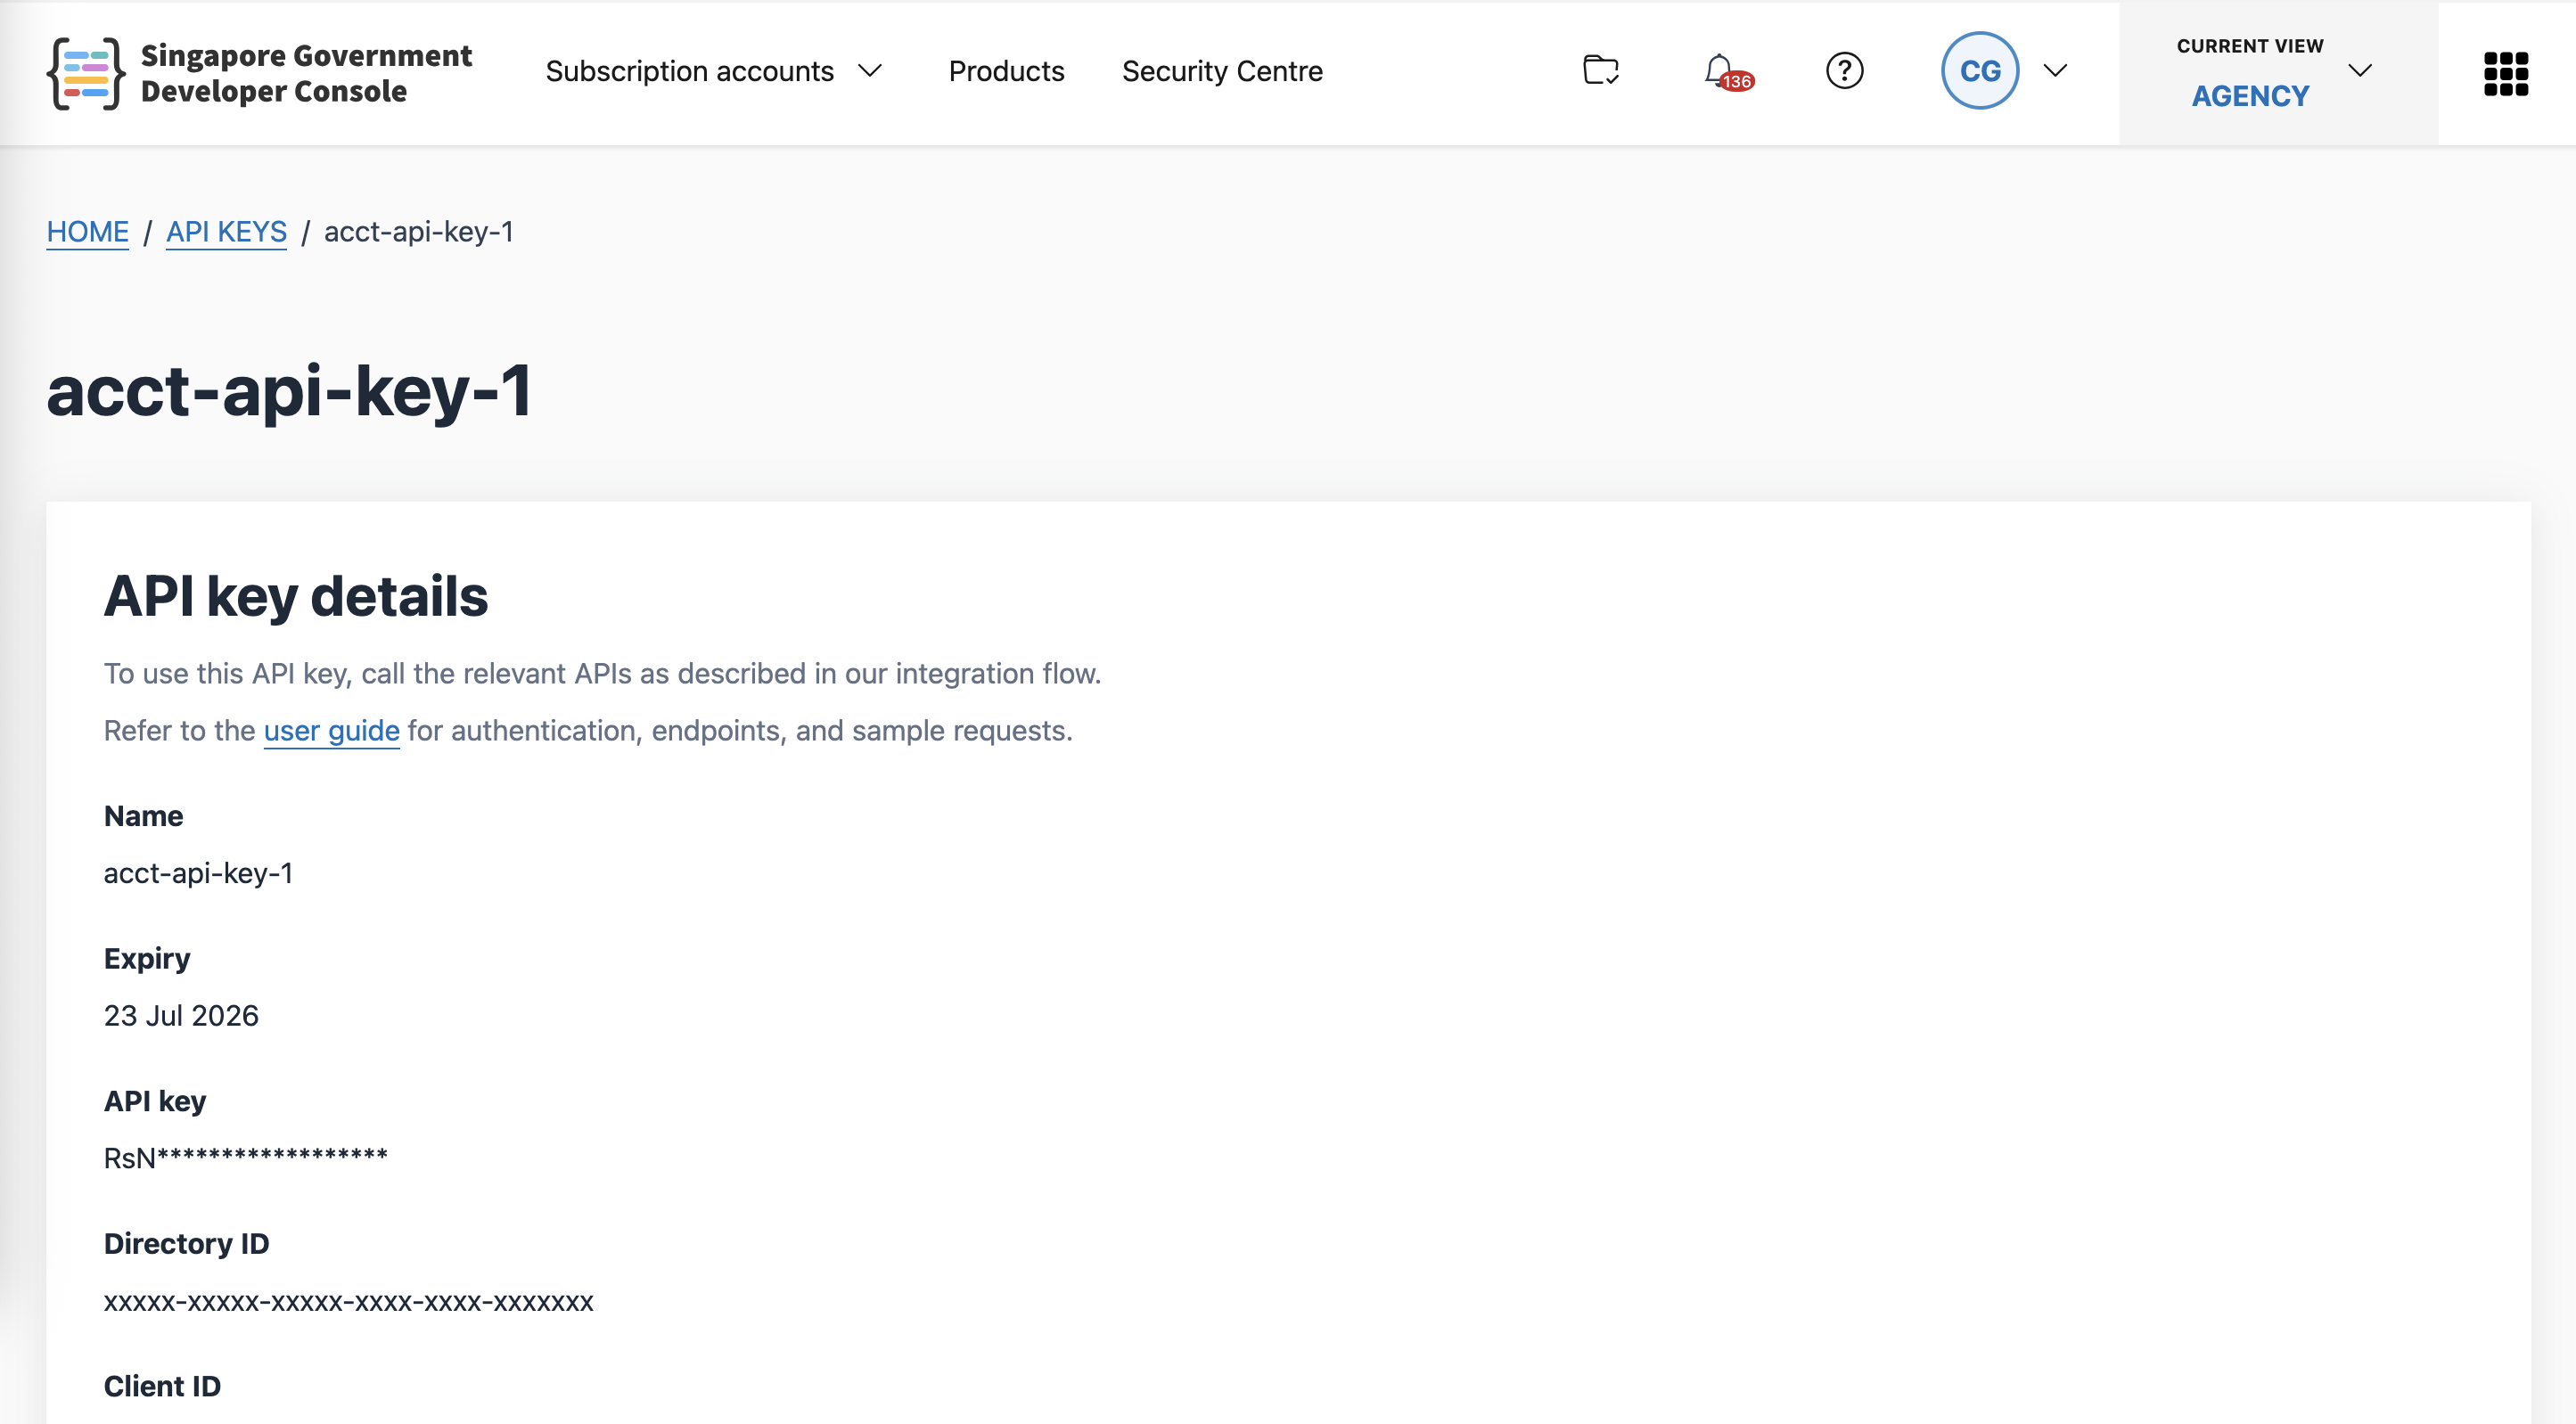
Task: Open the help question mark icon
Action: tap(1844, 71)
